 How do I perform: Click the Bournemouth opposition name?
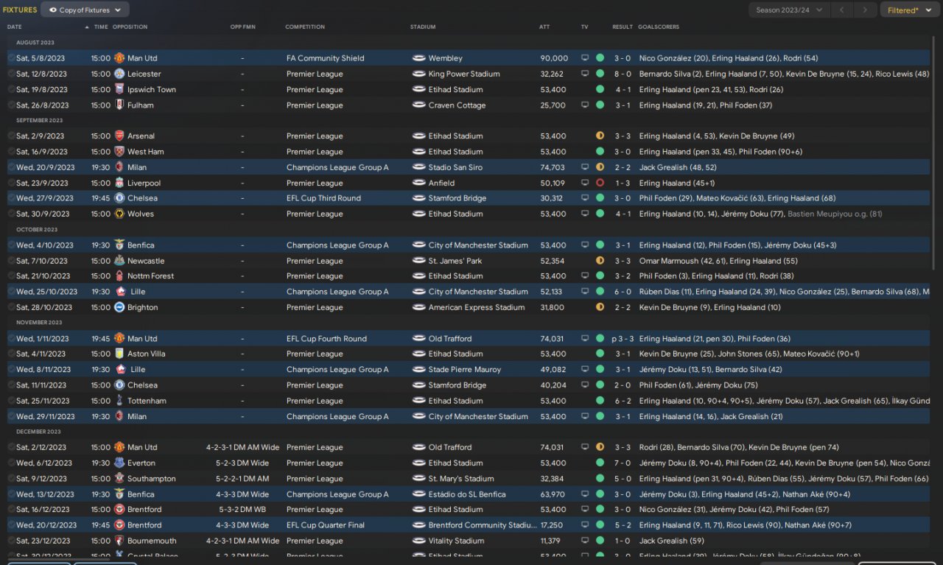[x=152, y=541]
